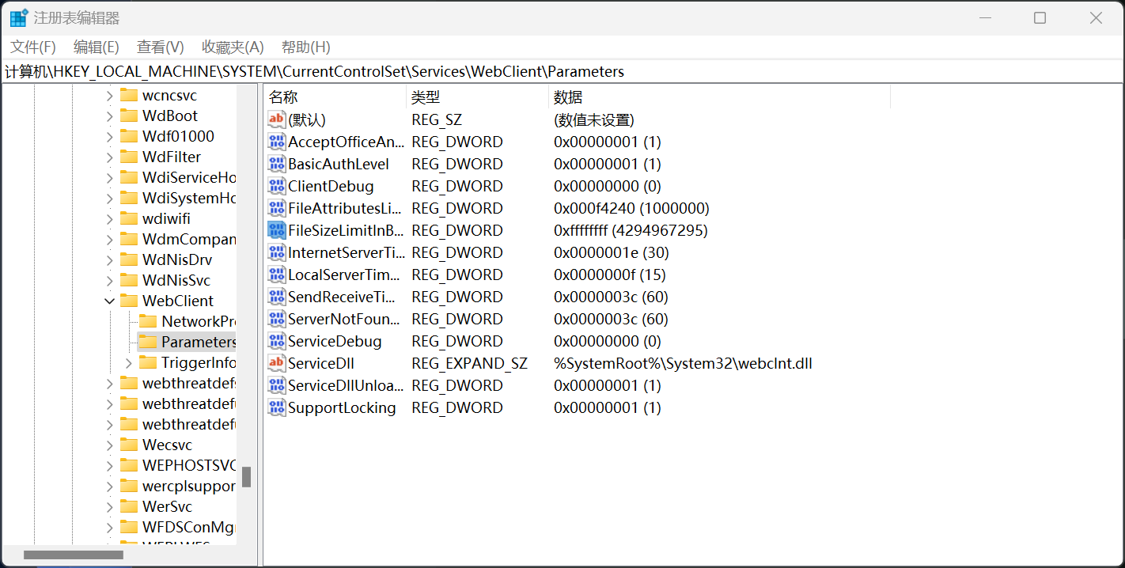Click the ServiceDebug DWORD icon

(276, 341)
